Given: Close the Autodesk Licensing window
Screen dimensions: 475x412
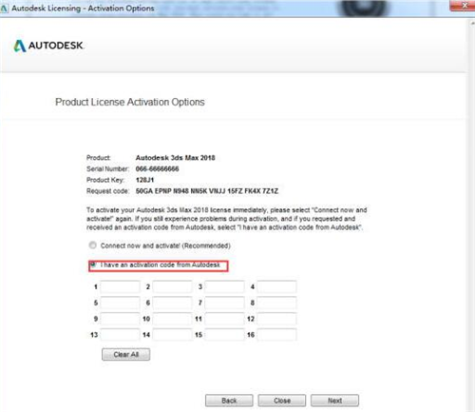Looking at the screenshot, I should [463, 6].
